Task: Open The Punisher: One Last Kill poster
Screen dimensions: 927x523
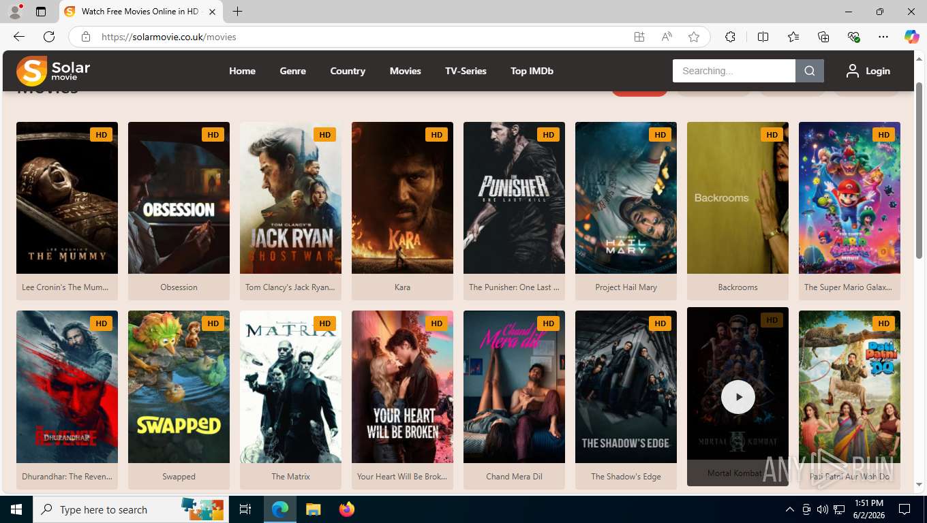Action: pos(514,197)
